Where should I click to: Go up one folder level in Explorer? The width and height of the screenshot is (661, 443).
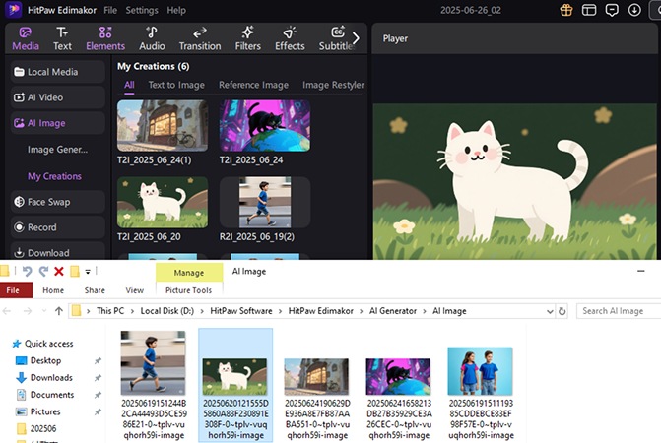58,311
